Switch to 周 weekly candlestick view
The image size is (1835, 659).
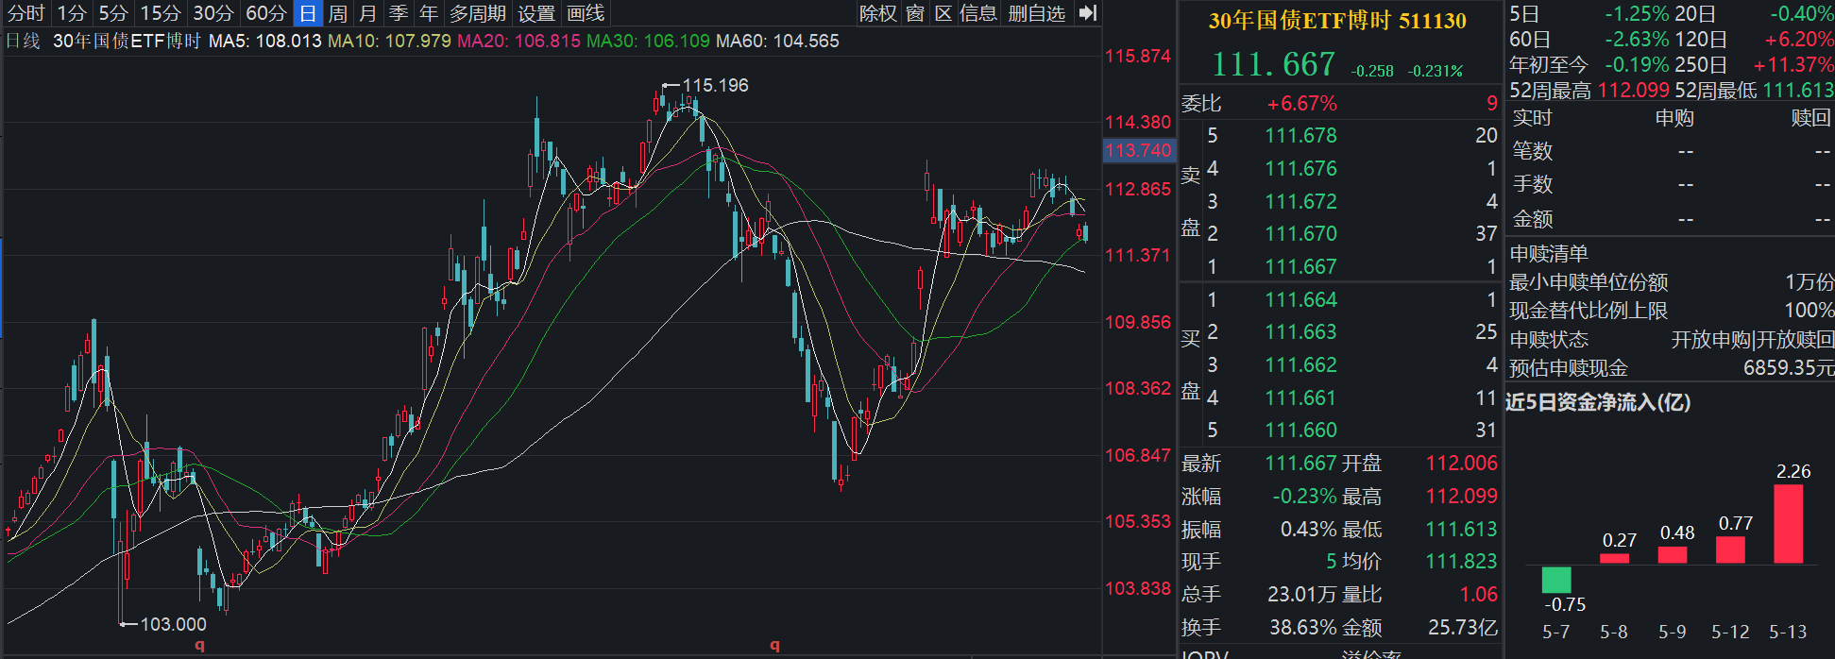[x=338, y=13]
